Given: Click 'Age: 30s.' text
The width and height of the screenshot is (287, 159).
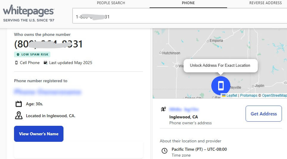Looking at the screenshot, I should pyautogui.click(x=34, y=104).
